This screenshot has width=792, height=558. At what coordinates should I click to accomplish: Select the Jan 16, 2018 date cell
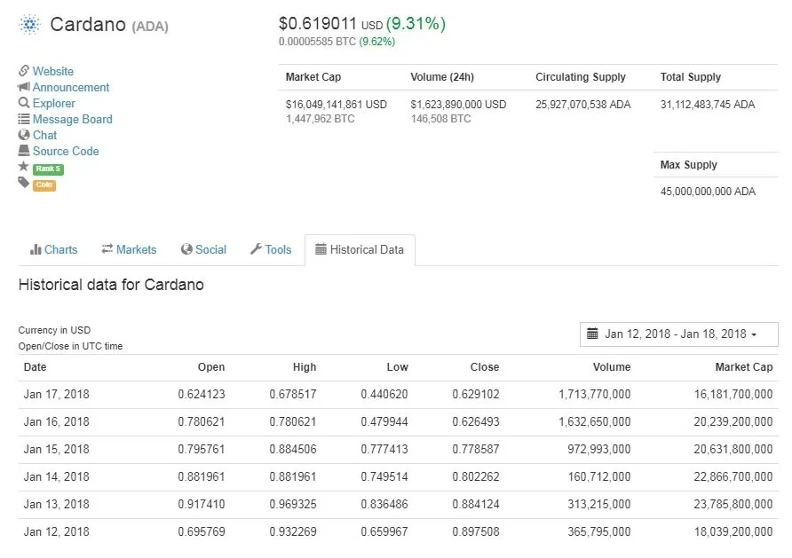click(57, 421)
